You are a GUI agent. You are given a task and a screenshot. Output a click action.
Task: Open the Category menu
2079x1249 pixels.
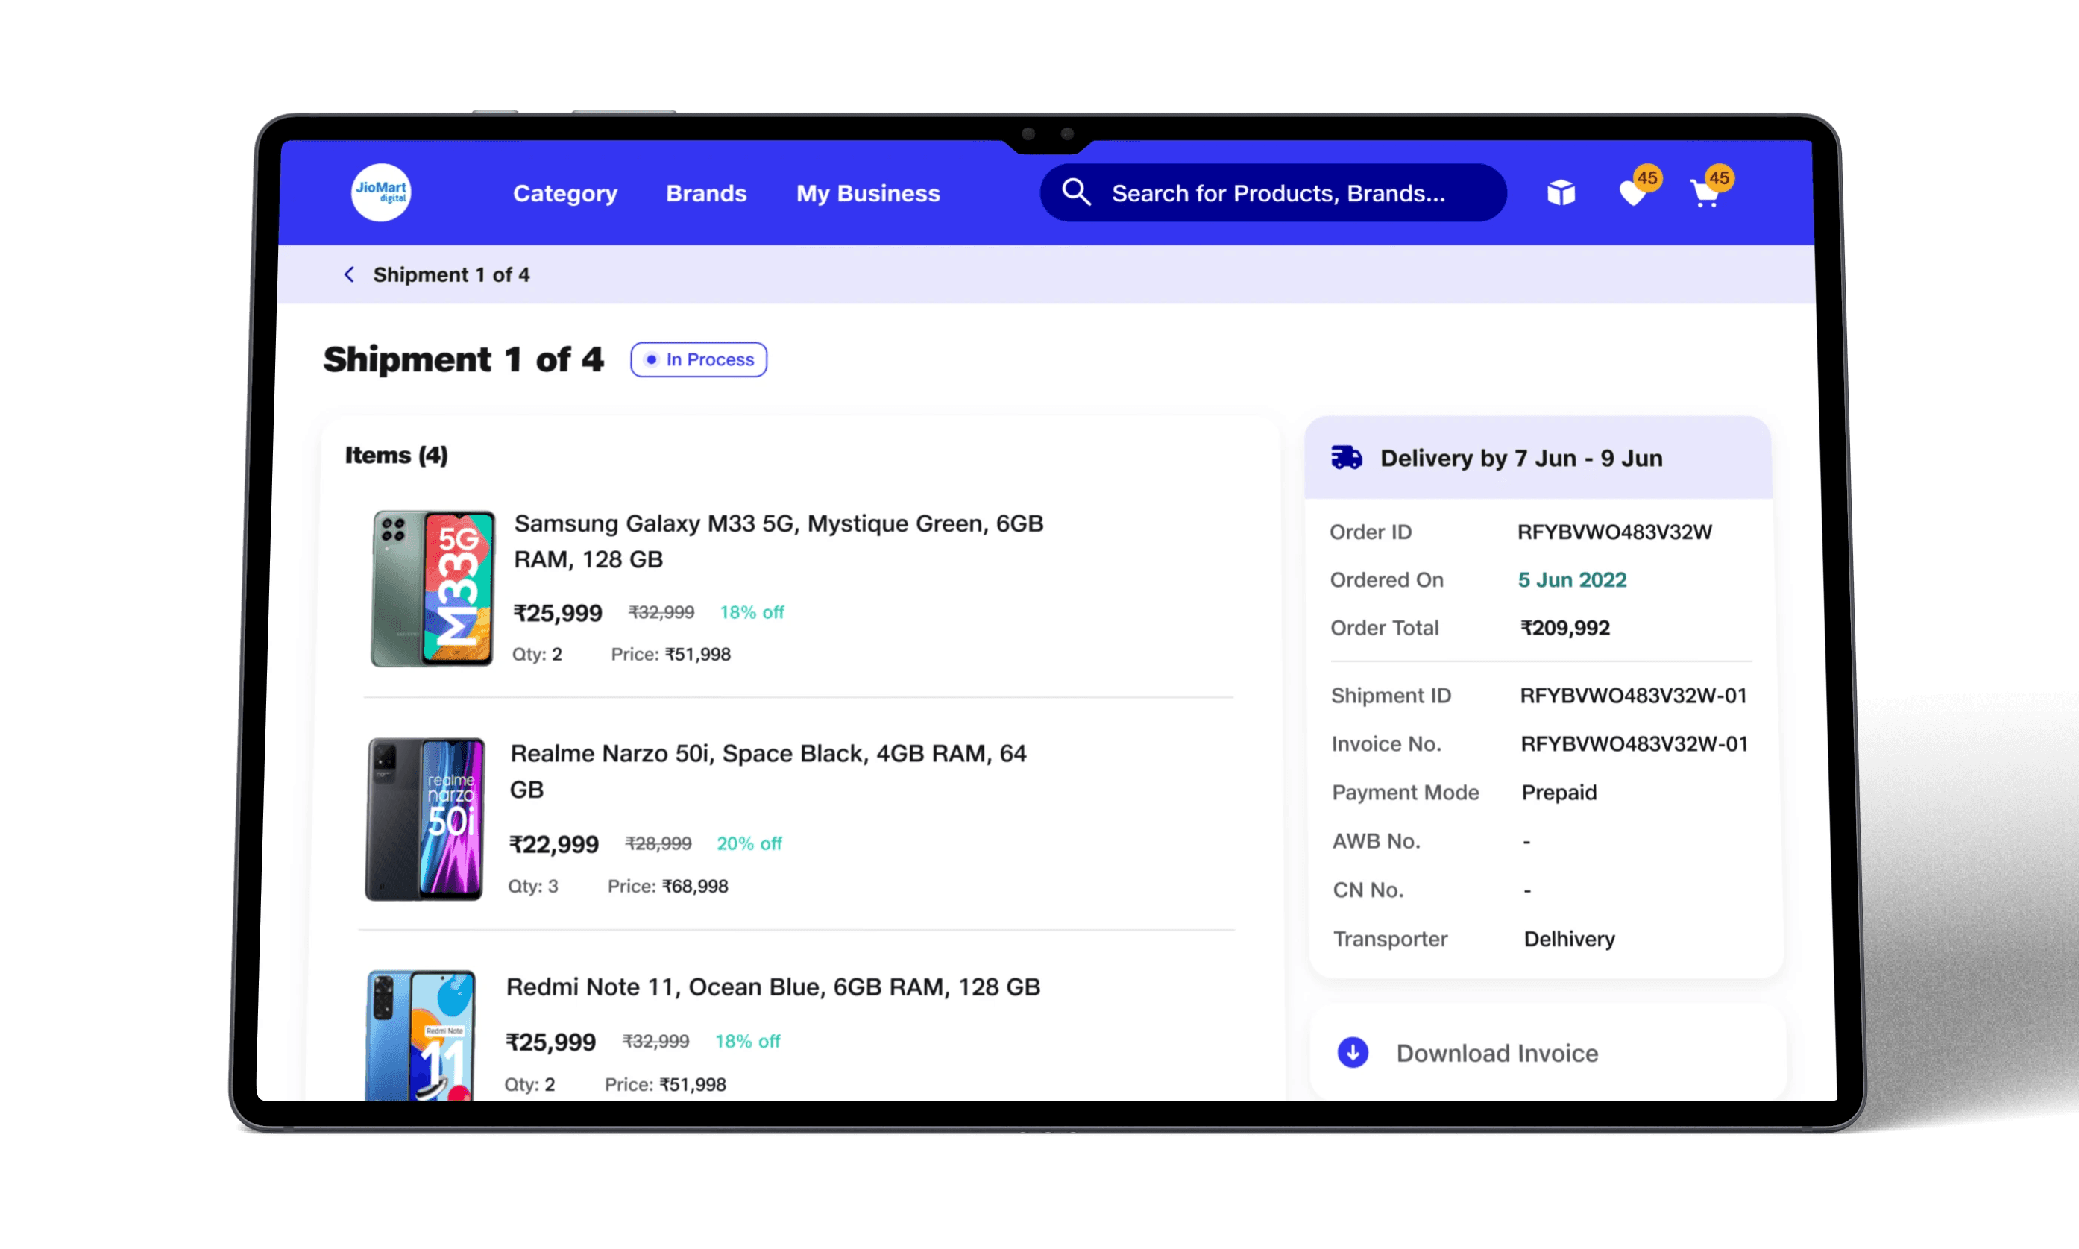click(x=564, y=194)
